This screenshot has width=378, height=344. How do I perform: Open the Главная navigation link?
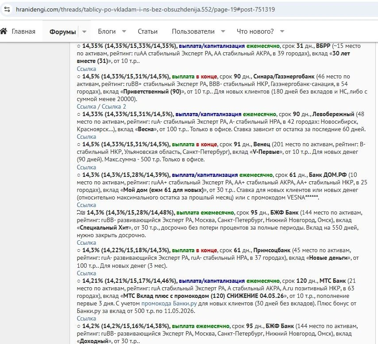click(x=23, y=31)
